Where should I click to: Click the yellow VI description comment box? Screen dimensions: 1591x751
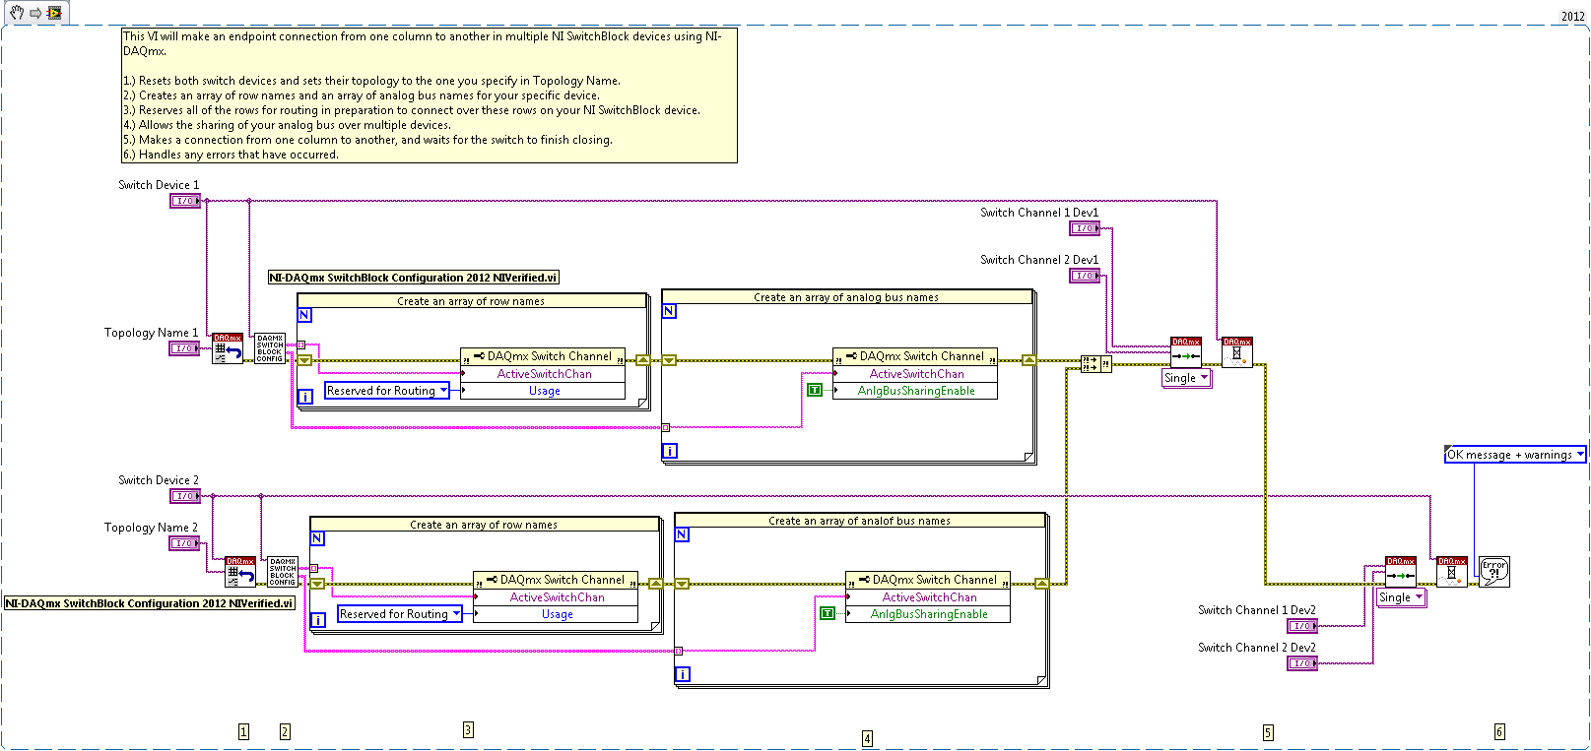click(x=429, y=95)
